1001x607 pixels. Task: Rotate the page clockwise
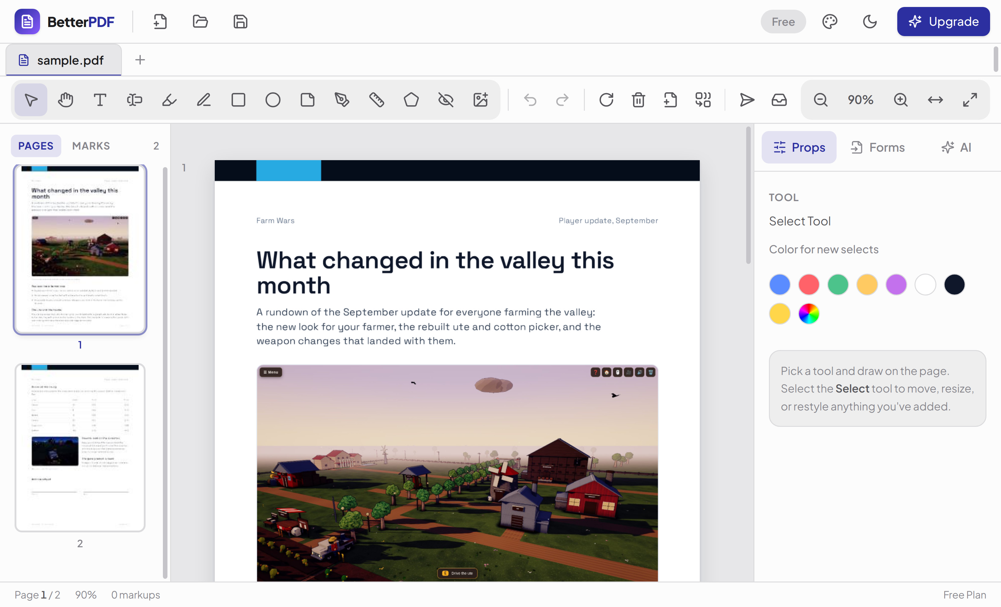[606, 99]
